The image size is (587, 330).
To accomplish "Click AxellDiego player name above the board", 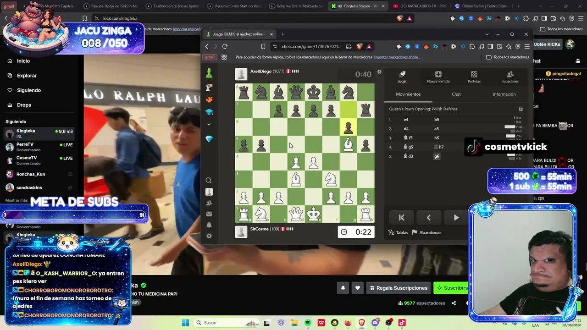I will pyautogui.click(x=261, y=71).
